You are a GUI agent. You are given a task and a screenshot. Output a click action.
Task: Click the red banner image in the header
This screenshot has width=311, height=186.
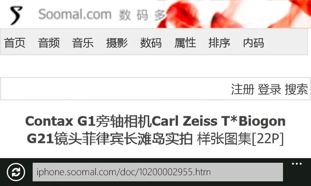pos(234,14)
